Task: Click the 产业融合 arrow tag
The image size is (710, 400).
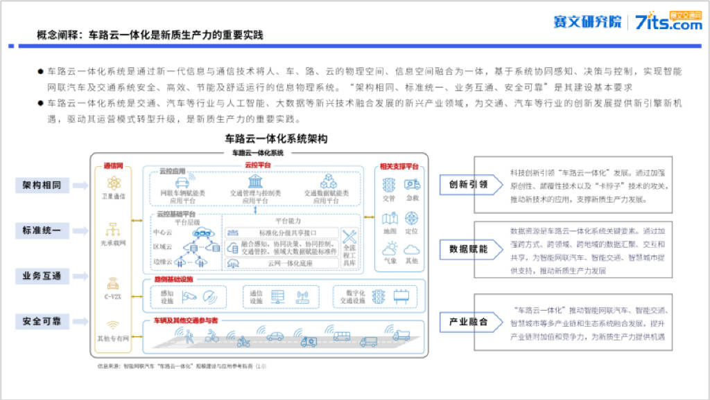Action: coord(471,322)
